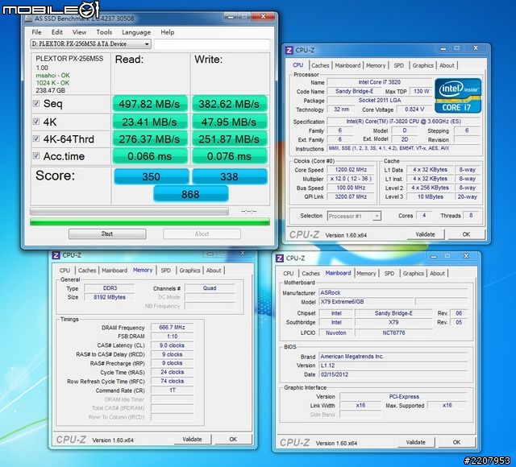Click the CPU-Z icon in the CPU window title bar
516x467 pixels.
[x=289, y=50]
